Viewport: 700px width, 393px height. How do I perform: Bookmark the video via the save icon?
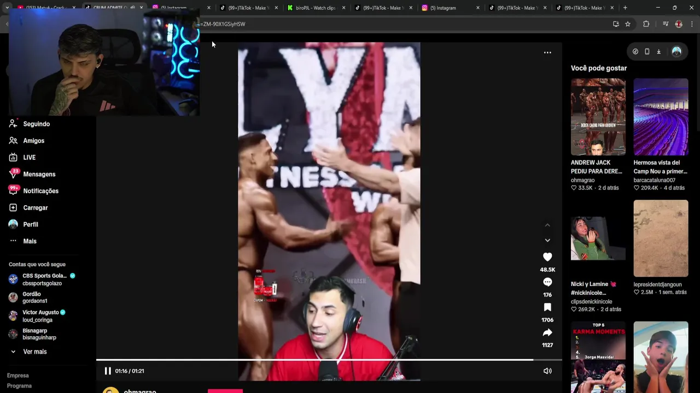click(547, 307)
